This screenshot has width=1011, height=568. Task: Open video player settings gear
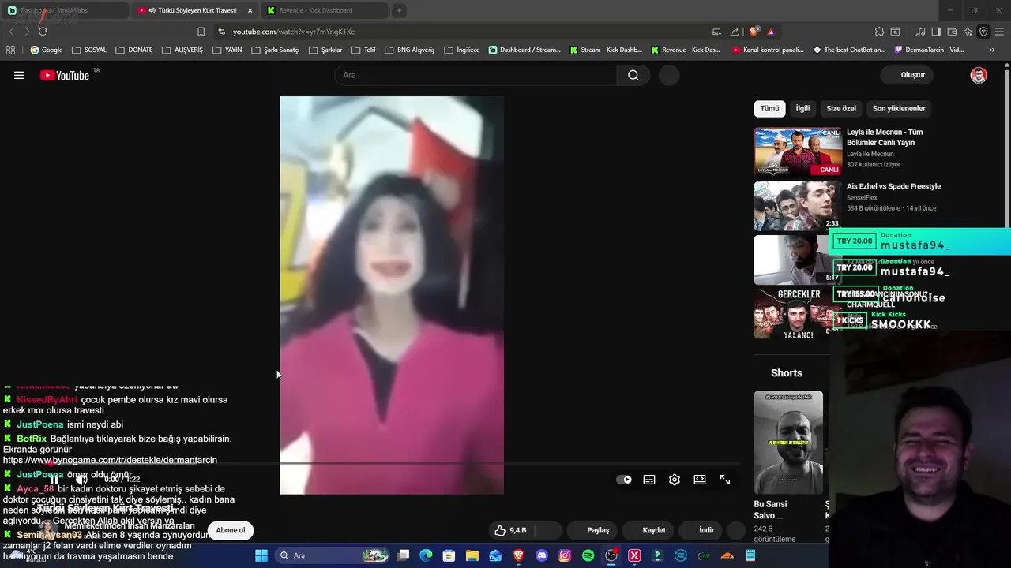pos(675,480)
